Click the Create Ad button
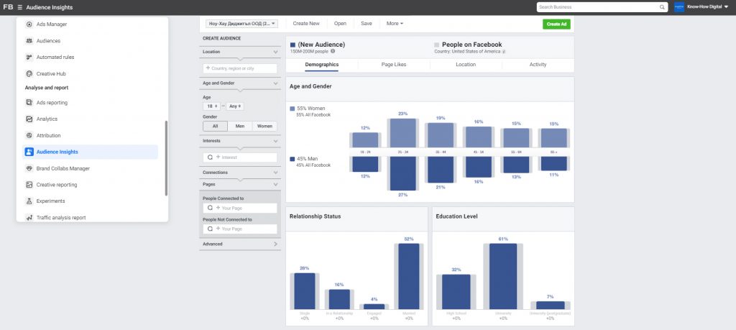This screenshot has height=330, width=736. 556,24
